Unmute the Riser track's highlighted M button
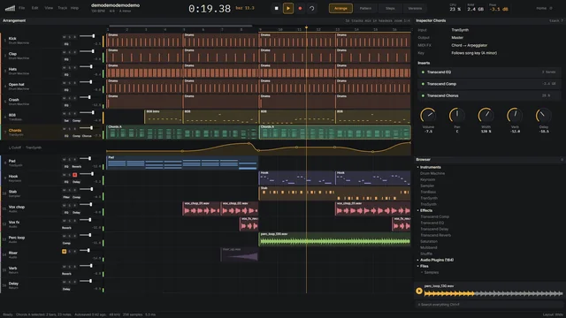 [64, 251]
